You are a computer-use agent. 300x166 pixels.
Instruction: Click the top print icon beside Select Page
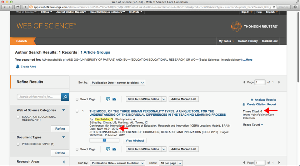[108, 99]
